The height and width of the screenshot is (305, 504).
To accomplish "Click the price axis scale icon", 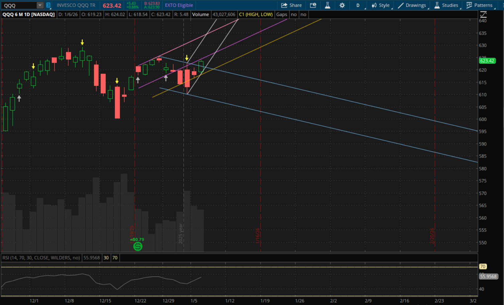I will point(483,14).
